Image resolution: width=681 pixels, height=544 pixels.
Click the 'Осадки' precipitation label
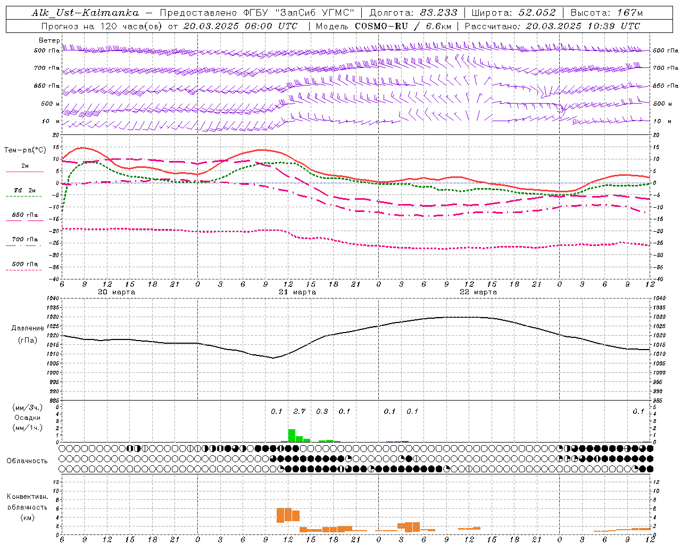click(28, 418)
